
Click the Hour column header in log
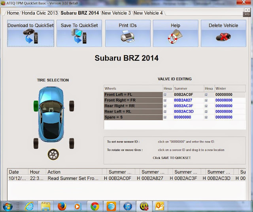37,172
